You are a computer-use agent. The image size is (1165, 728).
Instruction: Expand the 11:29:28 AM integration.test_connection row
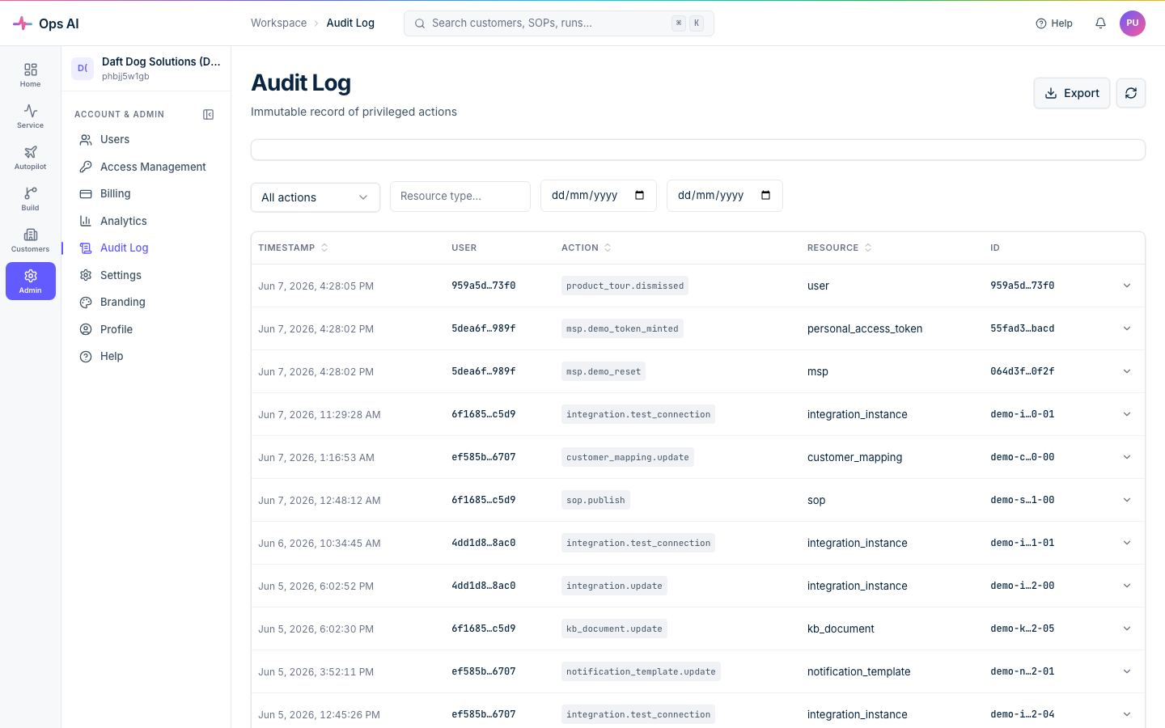(1127, 414)
